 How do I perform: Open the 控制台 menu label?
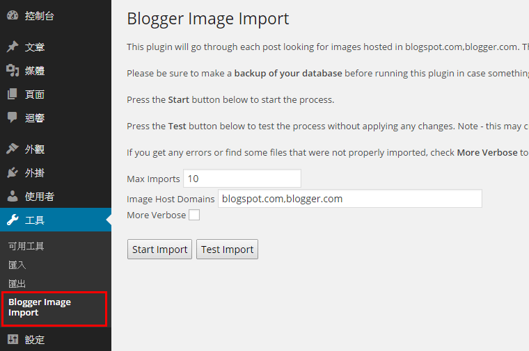pyautogui.click(x=39, y=16)
